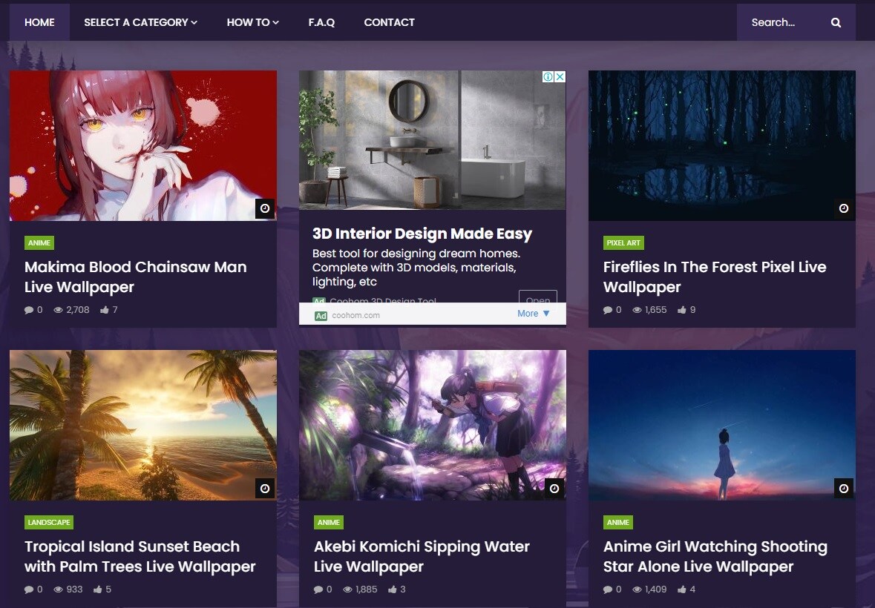Click comment icon under Tropical Island wallpaper
This screenshot has width=875, height=608.
click(x=29, y=589)
